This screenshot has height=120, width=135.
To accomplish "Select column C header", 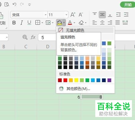I will coord(26,47).
